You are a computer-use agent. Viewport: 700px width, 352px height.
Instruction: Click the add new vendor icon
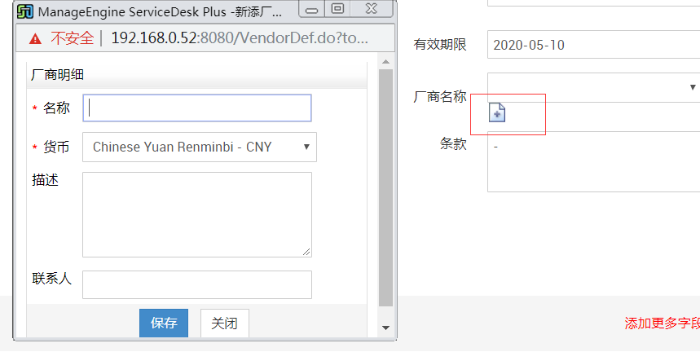tap(497, 112)
